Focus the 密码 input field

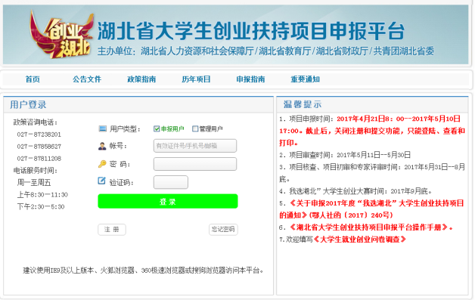click(x=195, y=164)
